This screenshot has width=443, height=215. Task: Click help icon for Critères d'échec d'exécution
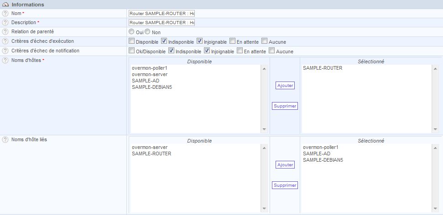tap(5, 41)
